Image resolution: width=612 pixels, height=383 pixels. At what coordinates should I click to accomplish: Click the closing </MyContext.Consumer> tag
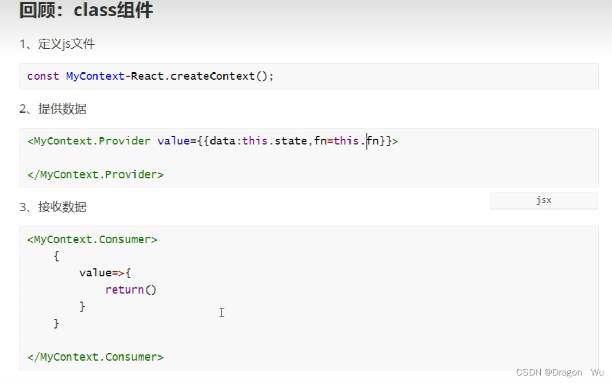tap(95, 357)
